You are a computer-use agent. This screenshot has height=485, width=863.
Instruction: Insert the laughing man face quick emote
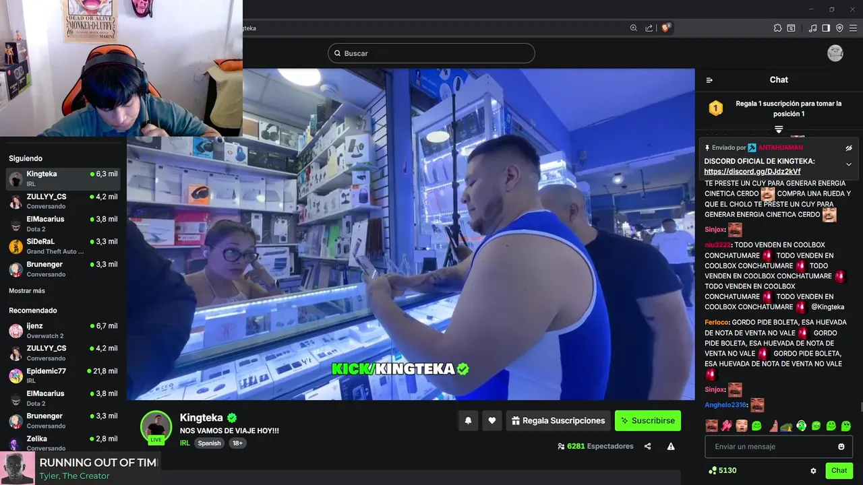[711, 426]
